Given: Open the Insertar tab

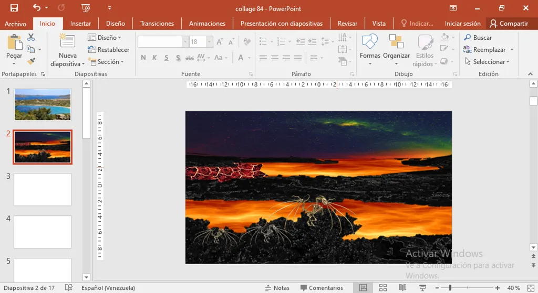Looking at the screenshot, I should coord(80,24).
